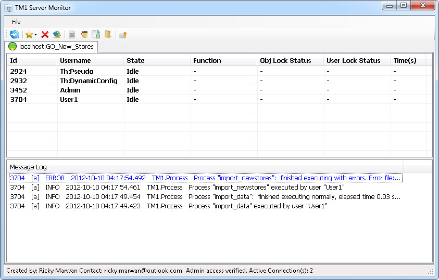The height and width of the screenshot is (280, 439).
Task: Click the blue refresh icon in toolbar
Action: 14,34
